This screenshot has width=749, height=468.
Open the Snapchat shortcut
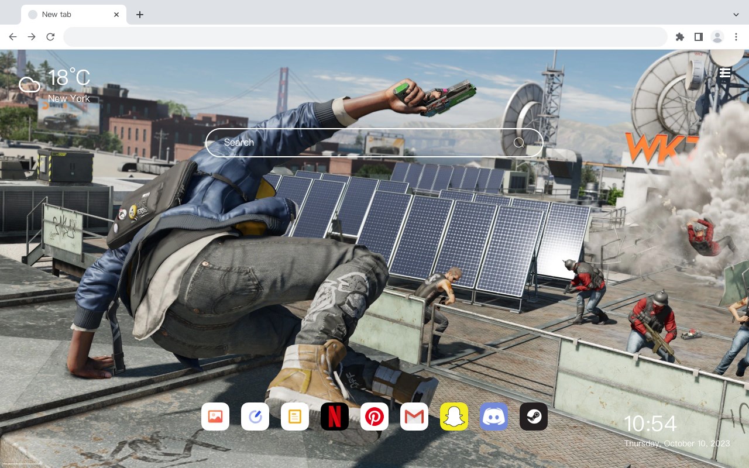pyautogui.click(x=454, y=417)
